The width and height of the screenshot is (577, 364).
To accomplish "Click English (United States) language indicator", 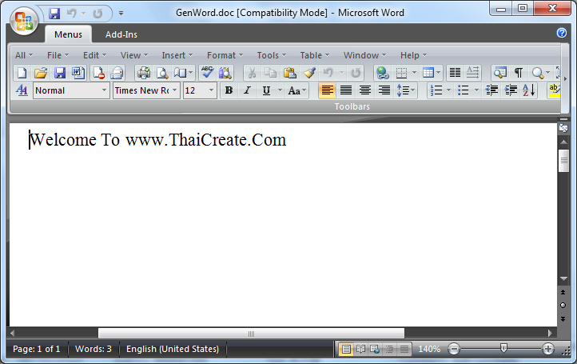I will point(173,349).
